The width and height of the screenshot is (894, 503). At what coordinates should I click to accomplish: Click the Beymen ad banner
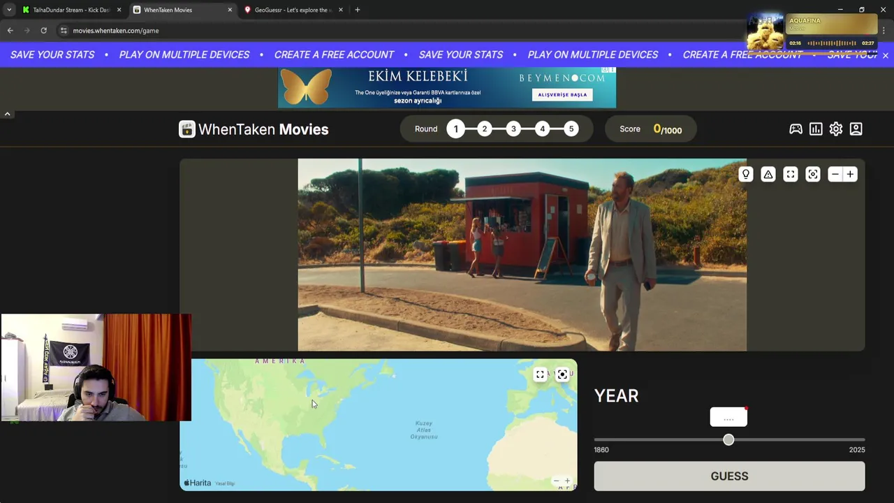(x=447, y=88)
